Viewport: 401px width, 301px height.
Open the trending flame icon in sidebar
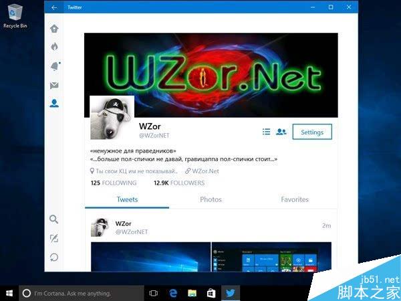55,47
